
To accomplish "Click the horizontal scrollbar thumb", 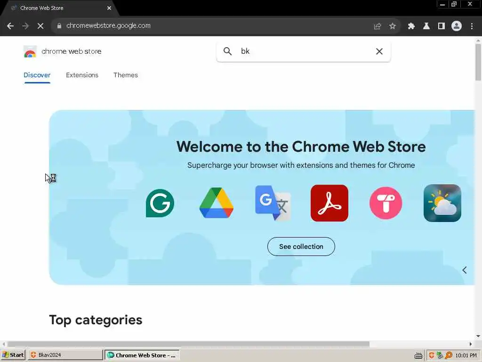I will (x=188, y=344).
